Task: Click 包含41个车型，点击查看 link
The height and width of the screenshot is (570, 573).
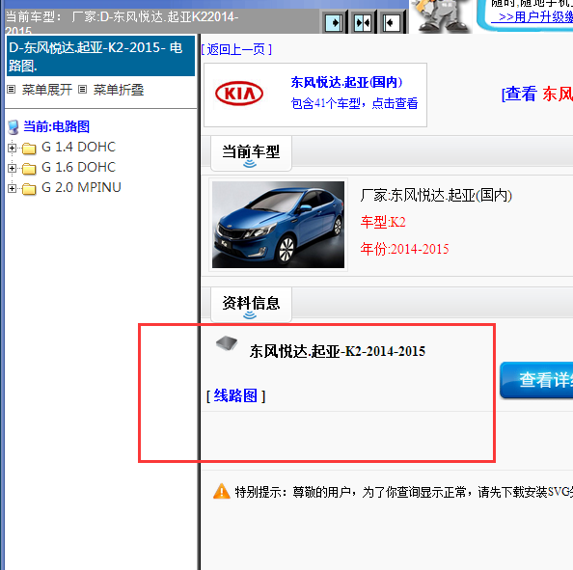Action: (x=354, y=103)
